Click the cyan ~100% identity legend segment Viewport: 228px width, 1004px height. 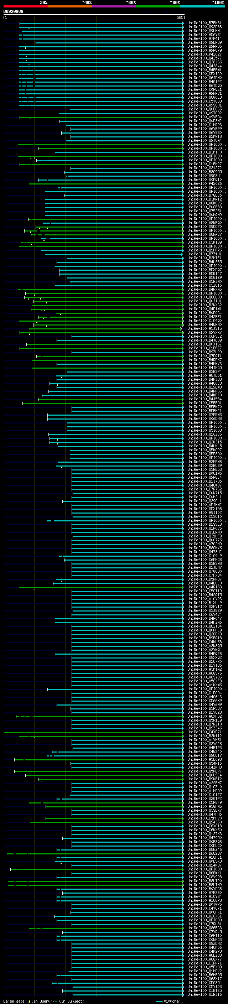202,6
